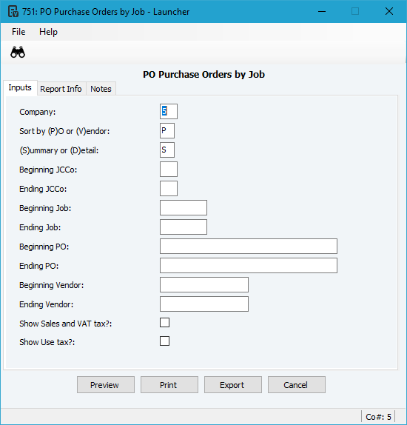Click the Export button

point(233,384)
